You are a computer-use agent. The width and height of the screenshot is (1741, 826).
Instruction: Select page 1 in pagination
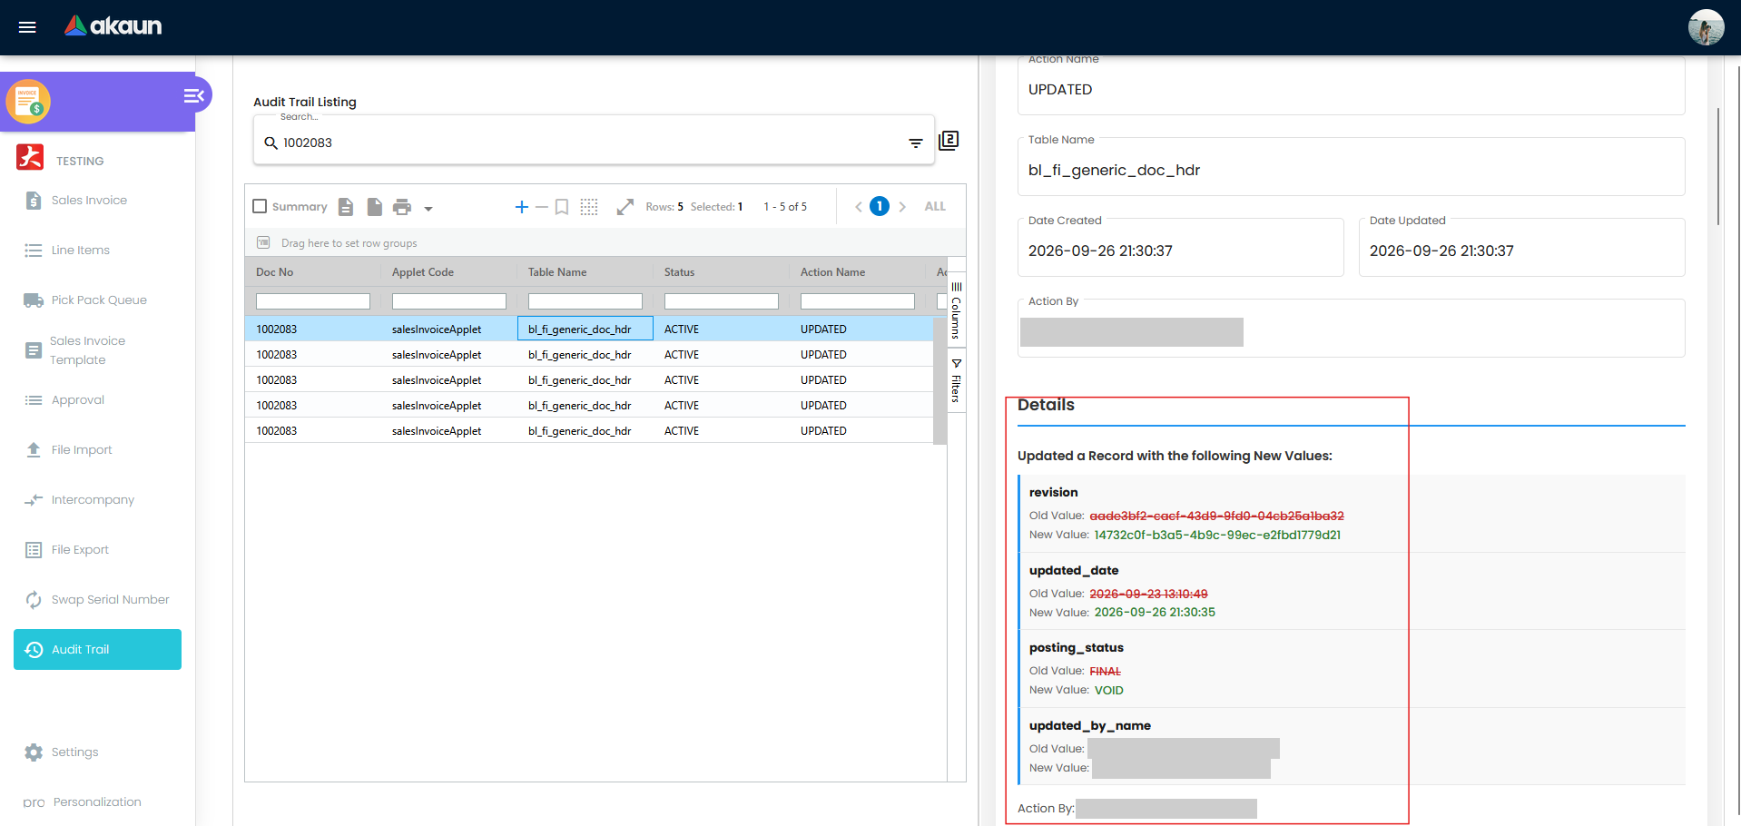pos(880,206)
